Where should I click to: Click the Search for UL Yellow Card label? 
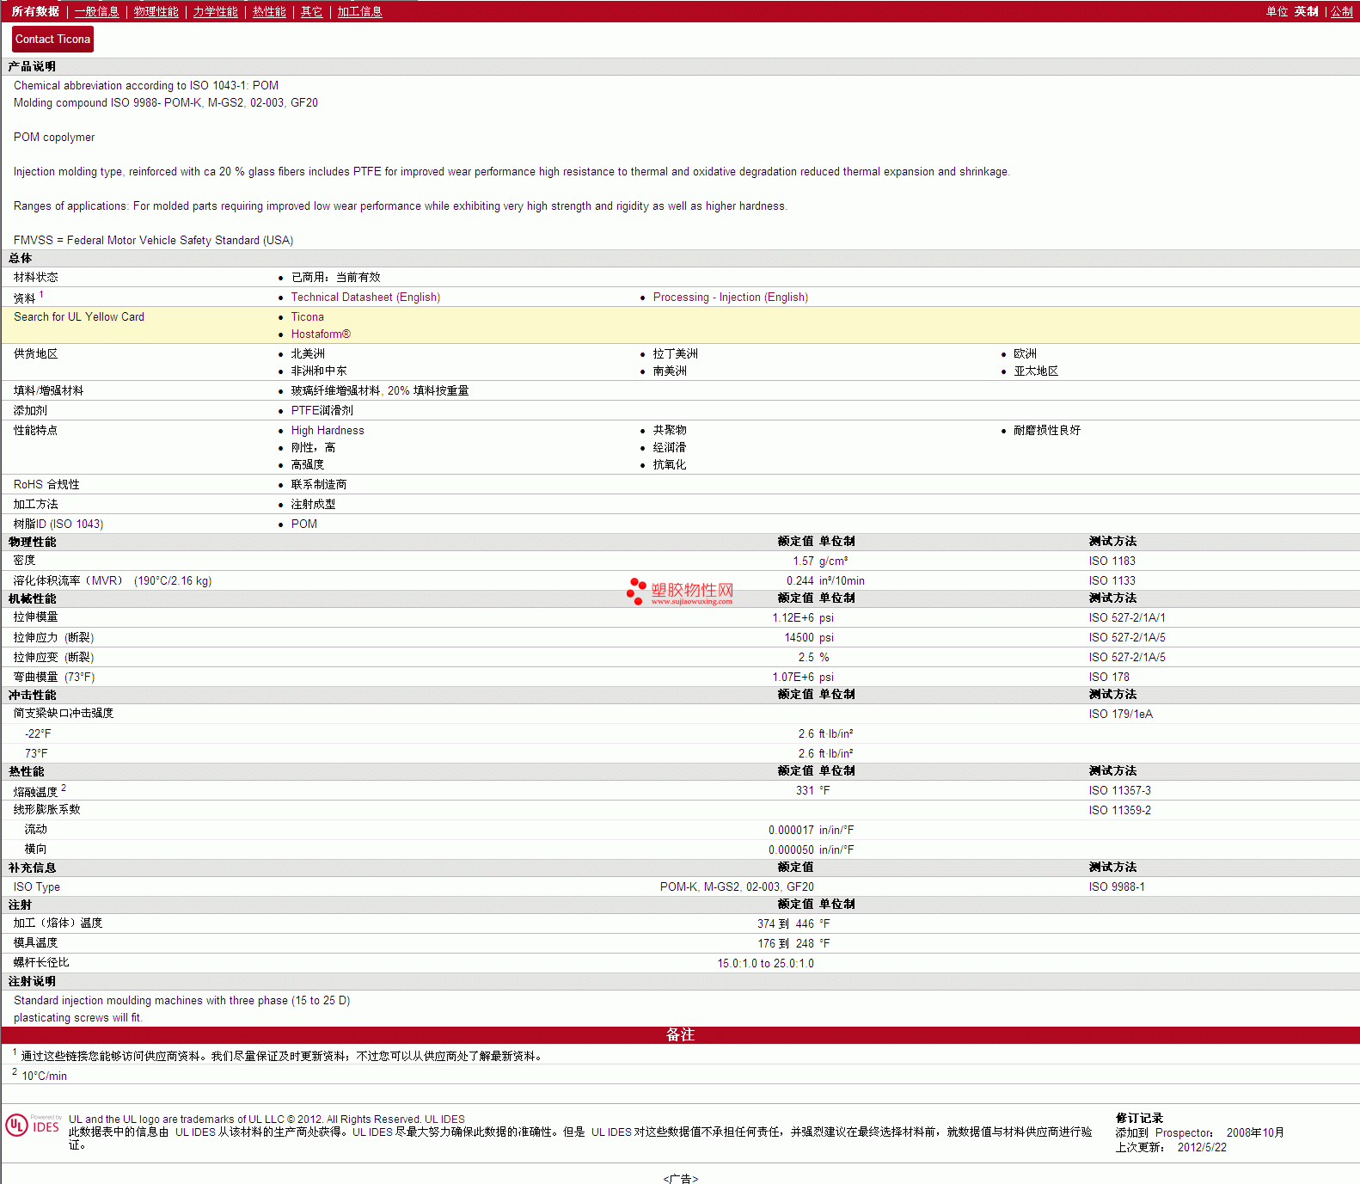pyautogui.click(x=79, y=316)
